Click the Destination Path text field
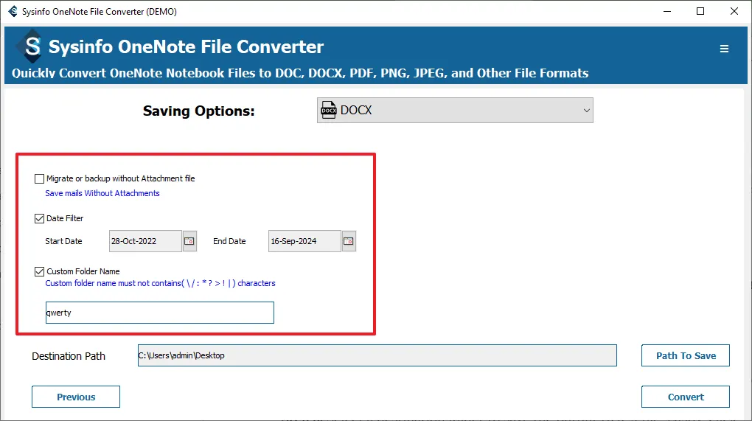This screenshot has width=752, height=421. pos(377,355)
